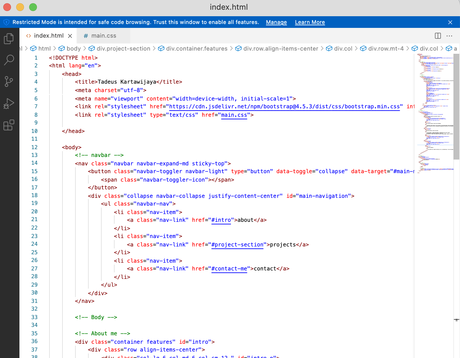460x358 pixels.
Task: Select div.project-section breadcrumb item
Action: [123, 48]
